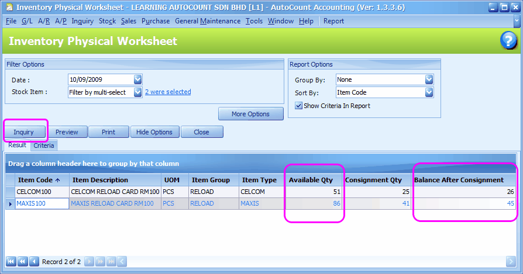The image size is (523, 274).
Task: Open the Inquiry menu
Action: point(82,21)
